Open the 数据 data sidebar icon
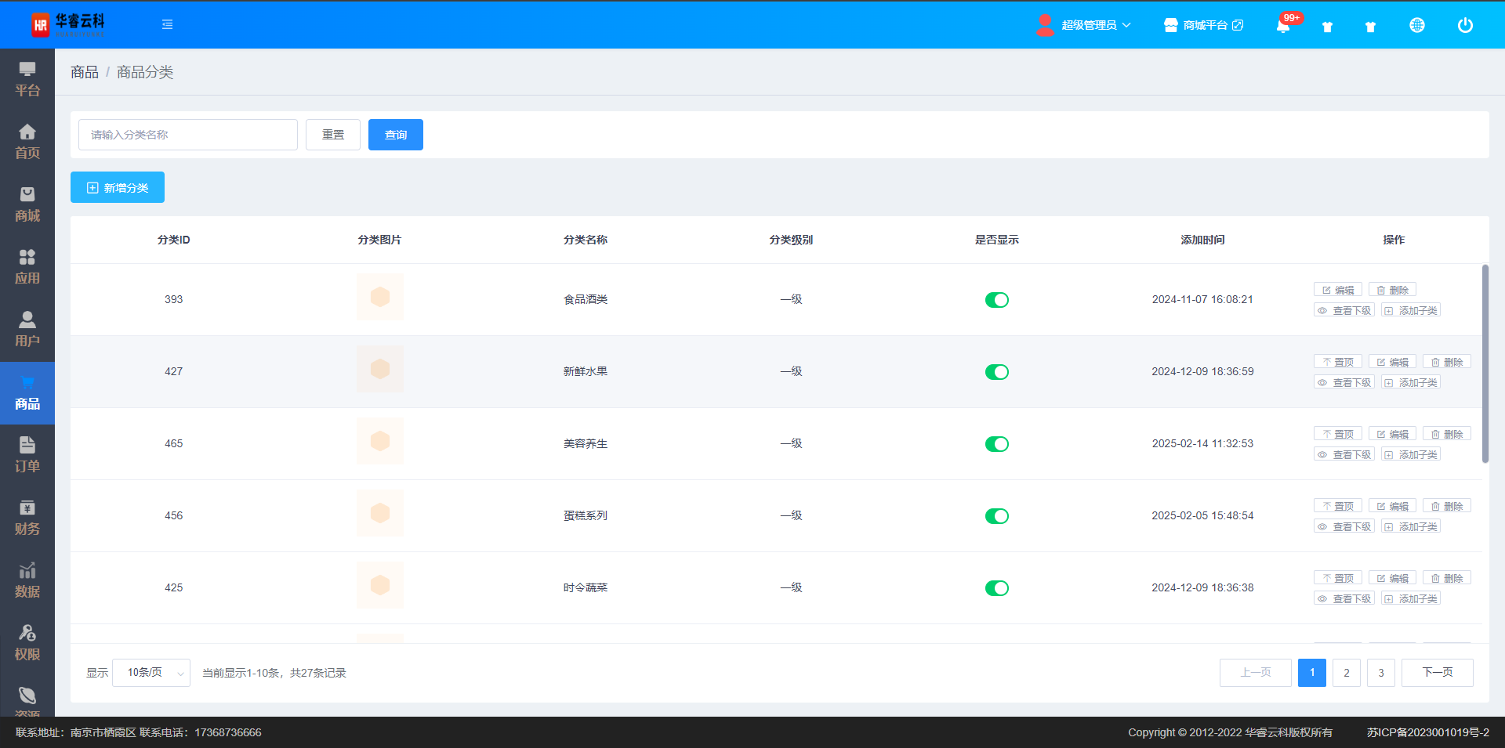The width and height of the screenshot is (1505, 748). [x=27, y=580]
